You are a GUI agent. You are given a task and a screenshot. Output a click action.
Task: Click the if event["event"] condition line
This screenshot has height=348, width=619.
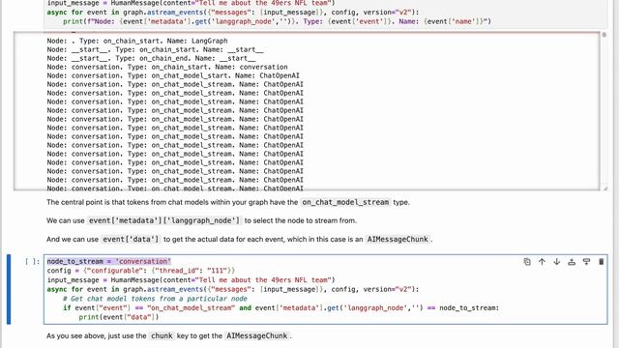tap(281, 307)
